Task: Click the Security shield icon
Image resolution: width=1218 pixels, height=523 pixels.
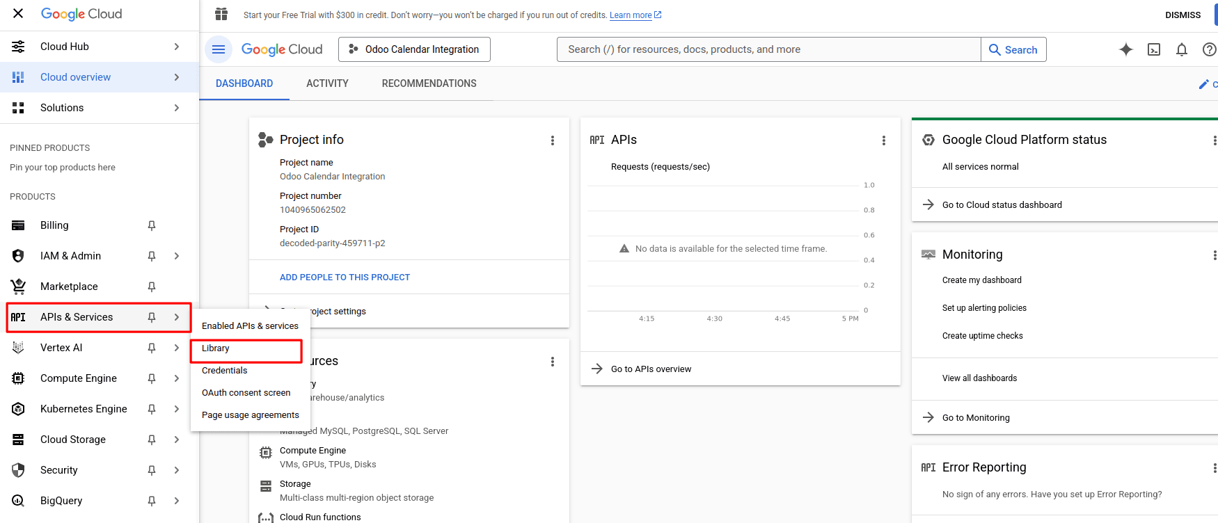Action: click(18, 470)
